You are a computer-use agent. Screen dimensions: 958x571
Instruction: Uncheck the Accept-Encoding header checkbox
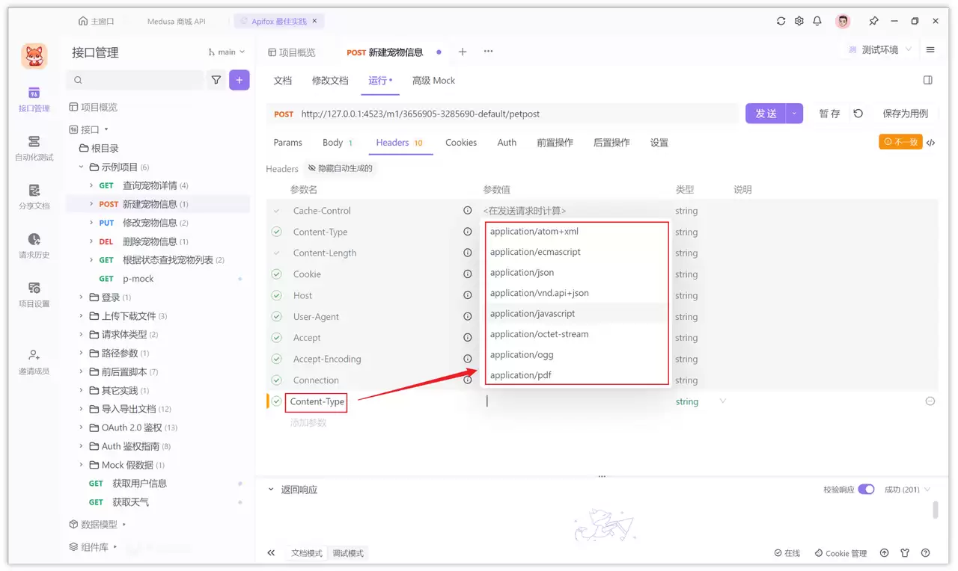[x=277, y=359]
